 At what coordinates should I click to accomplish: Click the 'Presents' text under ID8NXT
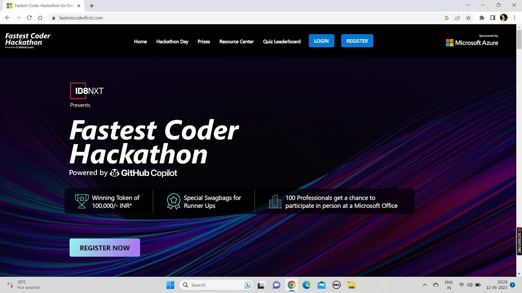click(x=80, y=105)
